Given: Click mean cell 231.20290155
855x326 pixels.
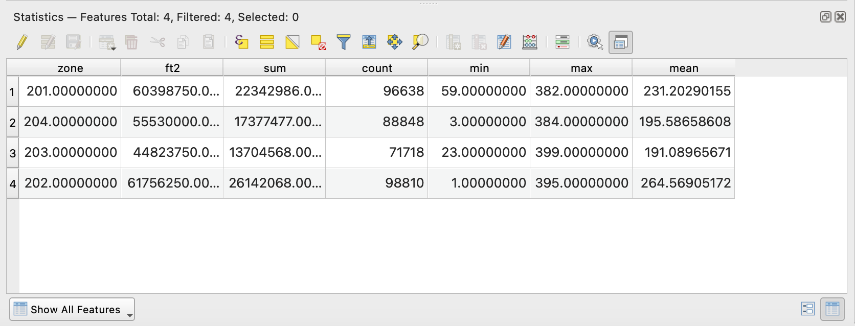Looking at the screenshot, I should coord(684,91).
